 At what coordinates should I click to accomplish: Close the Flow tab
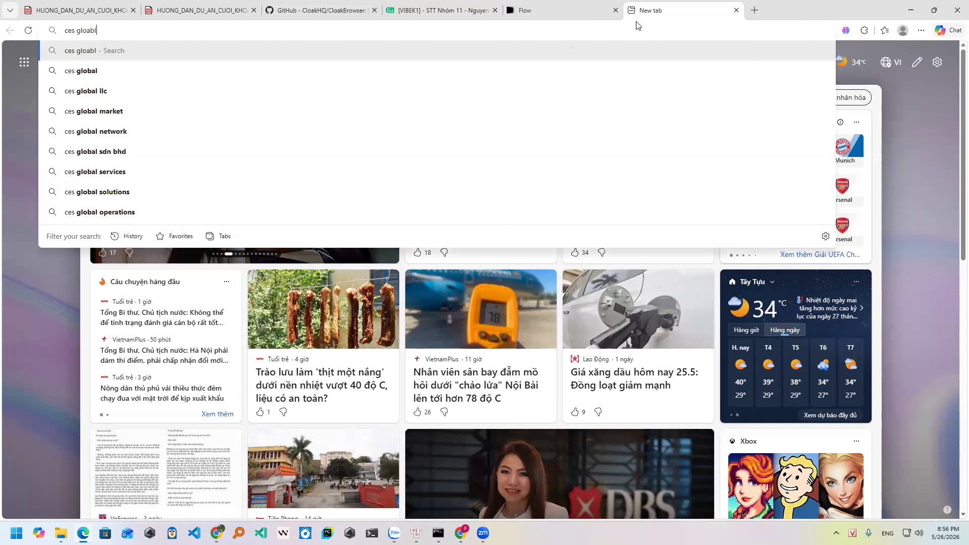[x=615, y=10]
